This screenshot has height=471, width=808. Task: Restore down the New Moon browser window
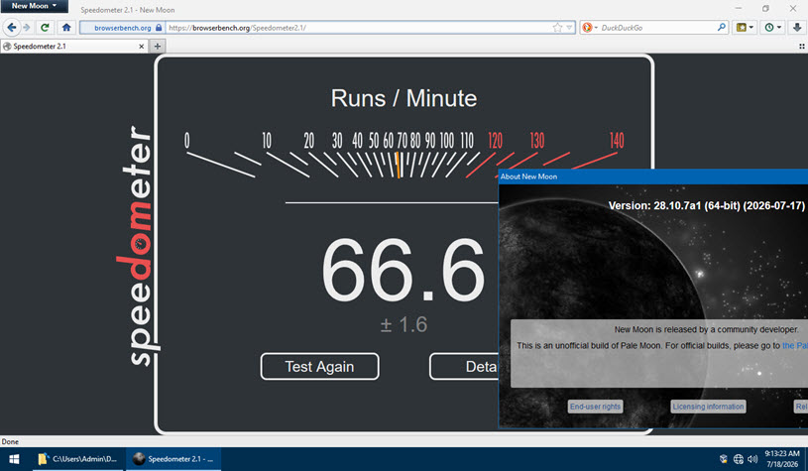pyautogui.click(x=765, y=8)
